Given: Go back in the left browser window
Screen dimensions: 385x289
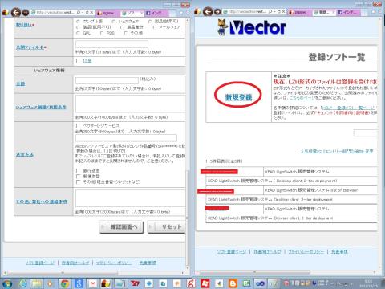Looking at the screenshot, I should coord(16,12).
